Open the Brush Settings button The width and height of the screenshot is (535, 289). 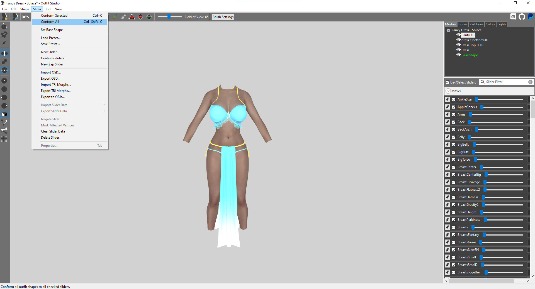click(223, 17)
